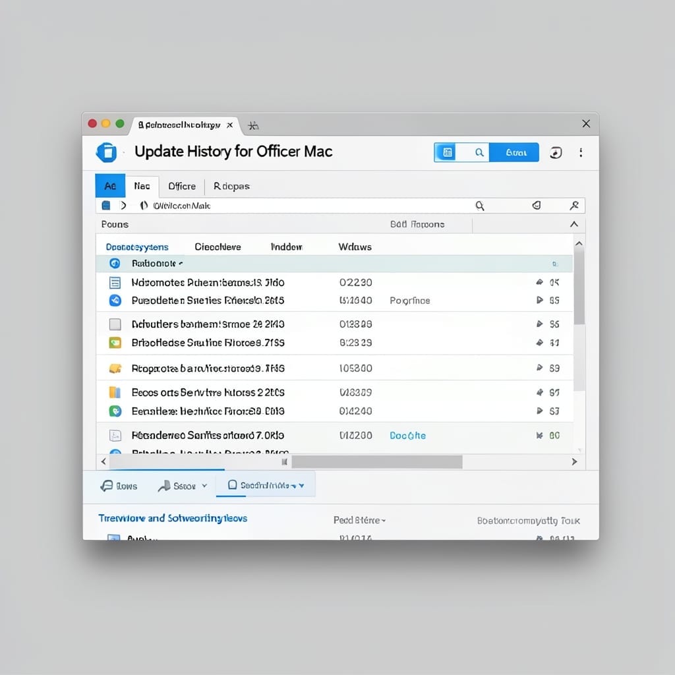Click the address bar search icon
This screenshot has height=675, width=675.
point(480,206)
